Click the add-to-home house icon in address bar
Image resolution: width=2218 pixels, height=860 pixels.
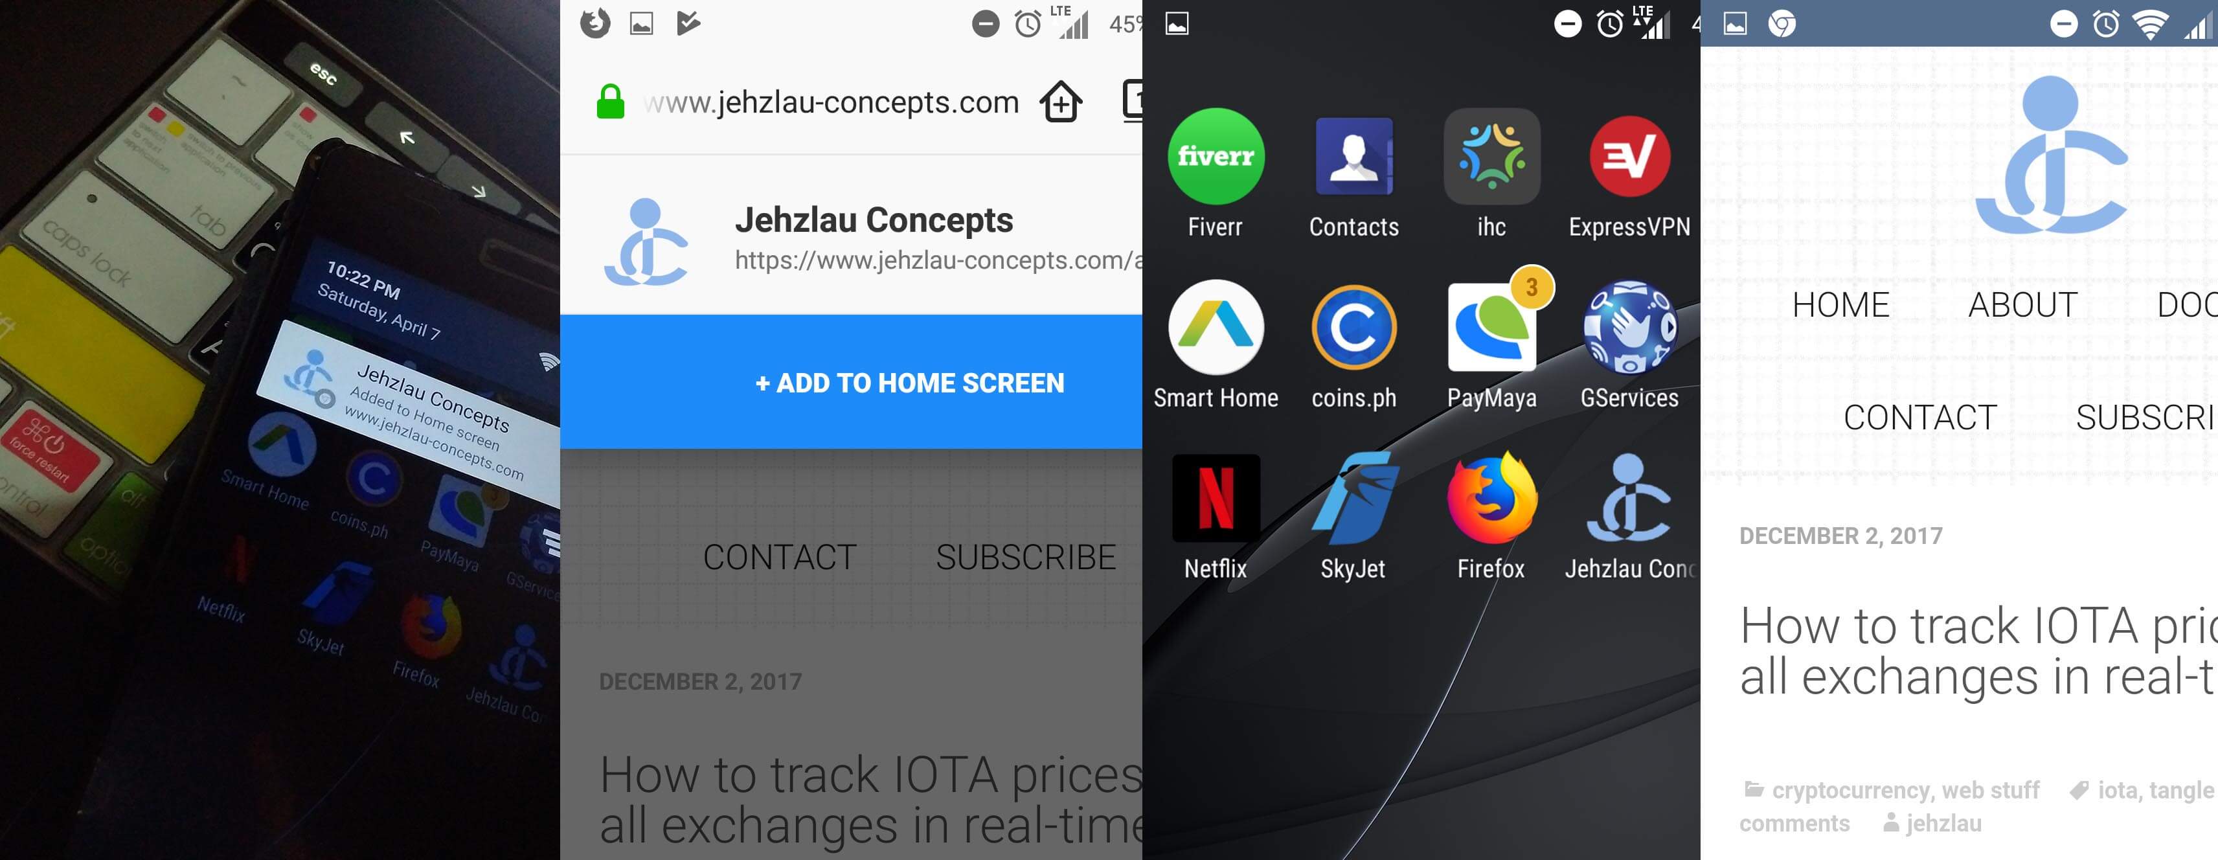click(x=1061, y=102)
